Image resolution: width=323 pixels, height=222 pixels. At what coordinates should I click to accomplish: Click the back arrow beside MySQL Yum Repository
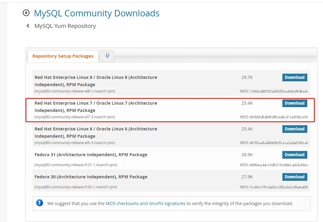point(28,26)
